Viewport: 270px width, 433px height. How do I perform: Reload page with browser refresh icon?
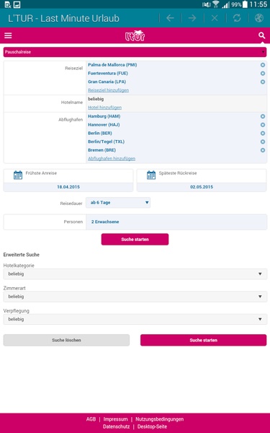pos(237,18)
